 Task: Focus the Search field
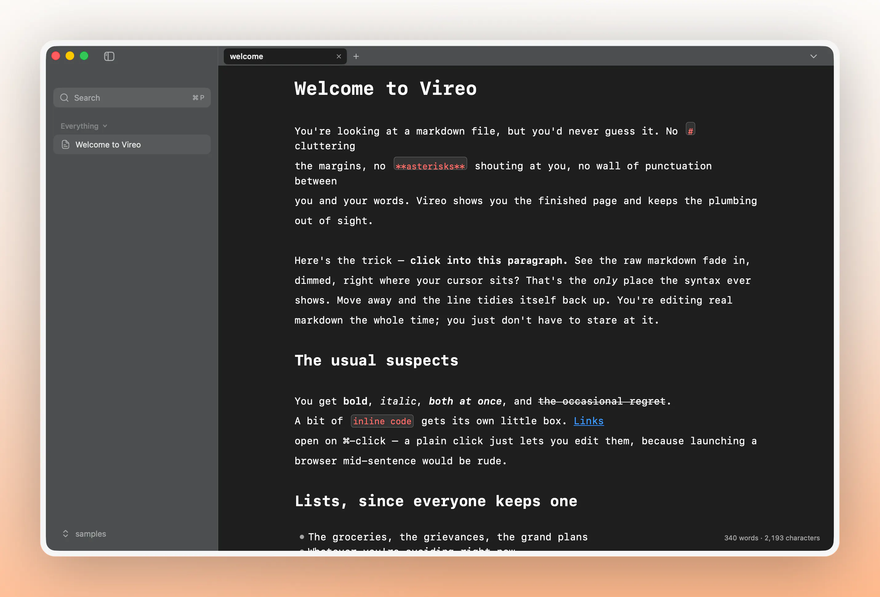pyautogui.click(x=132, y=98)
